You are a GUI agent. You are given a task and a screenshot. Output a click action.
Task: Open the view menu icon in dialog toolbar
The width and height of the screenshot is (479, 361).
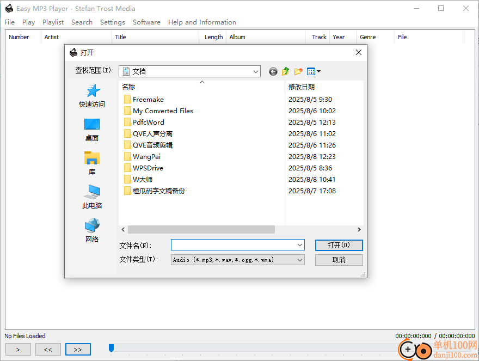point(314,71)
